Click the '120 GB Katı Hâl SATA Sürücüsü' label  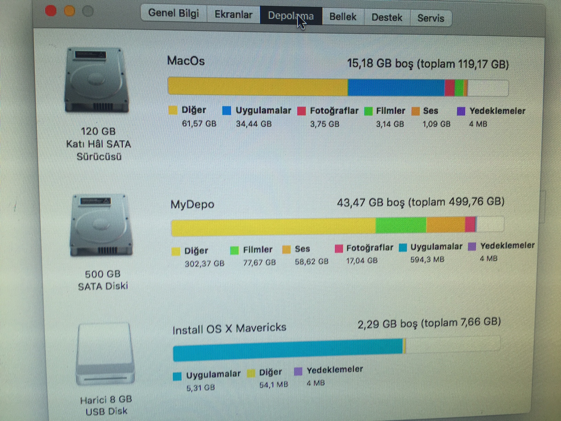pyautogui.click(x=99, y=144)
